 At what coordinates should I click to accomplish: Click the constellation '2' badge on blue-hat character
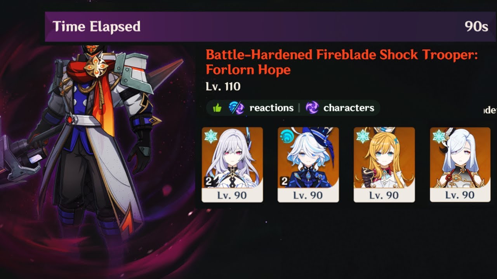point(283,180)
